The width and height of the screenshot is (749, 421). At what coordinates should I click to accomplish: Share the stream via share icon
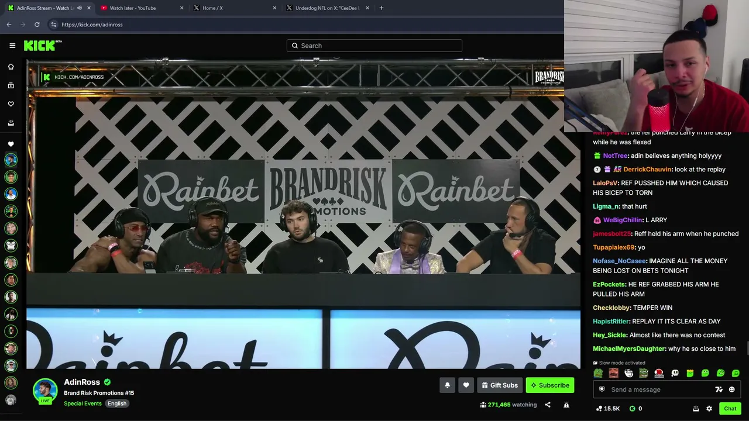click(x=548, y=405)
